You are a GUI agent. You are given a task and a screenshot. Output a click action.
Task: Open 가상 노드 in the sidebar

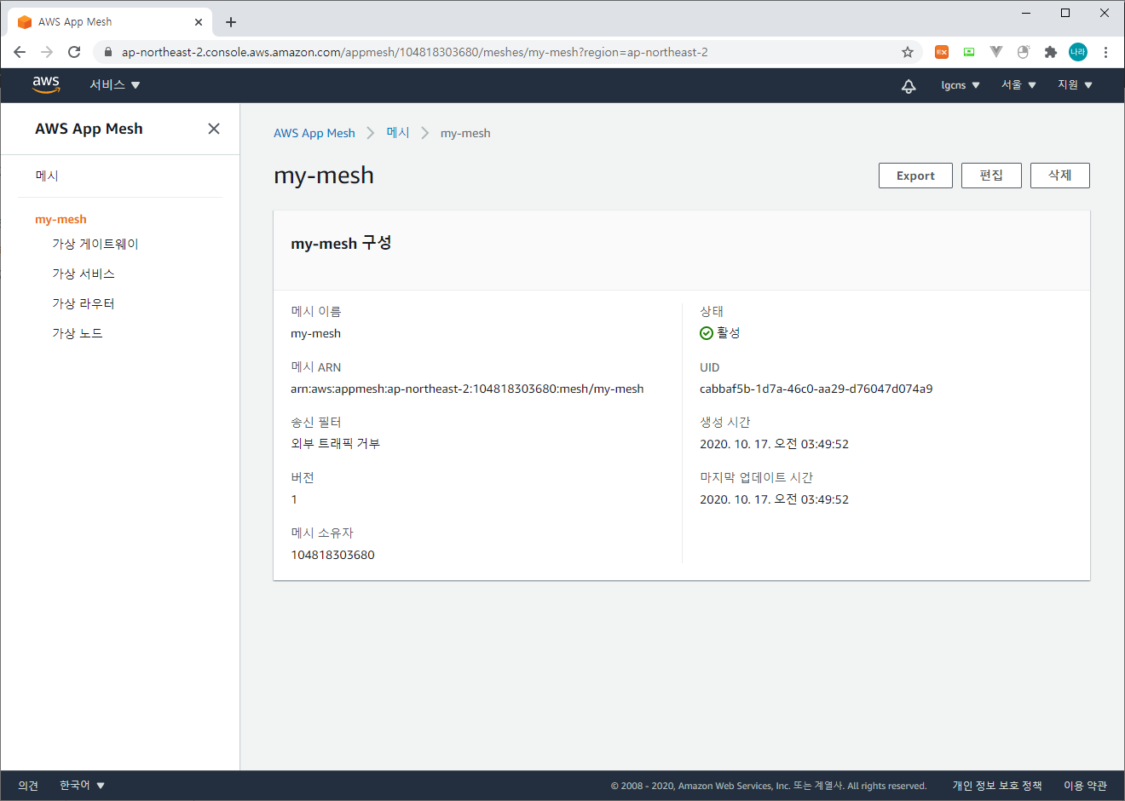[78, 333]
